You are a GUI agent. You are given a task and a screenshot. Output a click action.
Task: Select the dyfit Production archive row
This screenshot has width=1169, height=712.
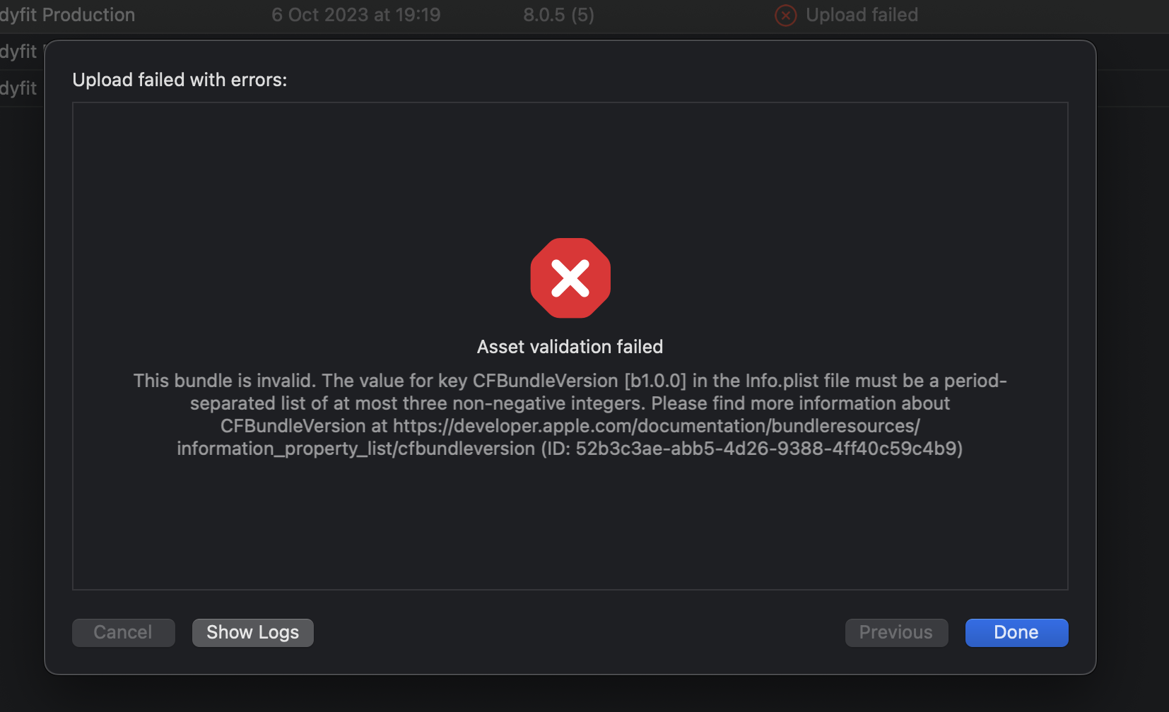(67, 15)
